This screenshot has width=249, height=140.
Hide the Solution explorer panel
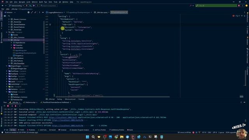click(x=43, y=12)
